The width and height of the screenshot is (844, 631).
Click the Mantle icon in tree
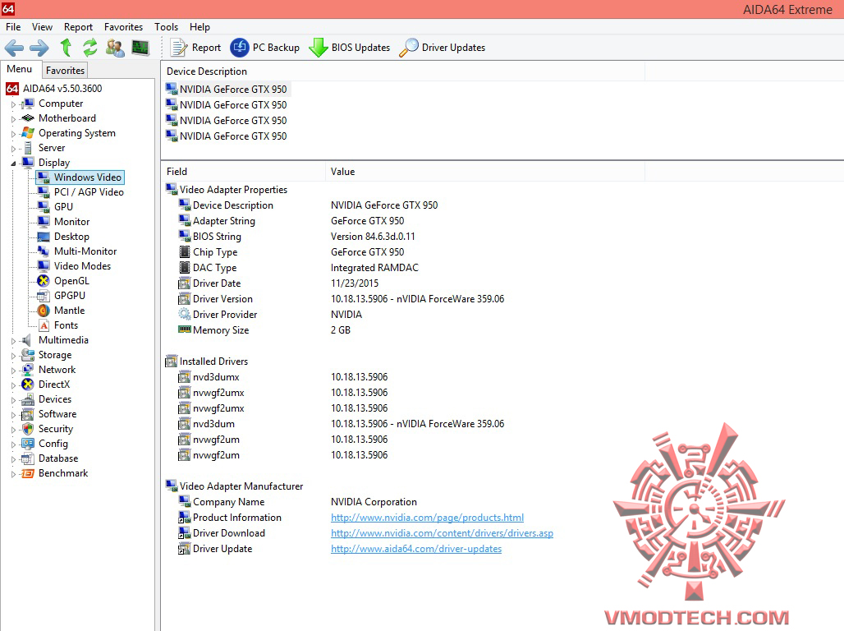tap(44, 311)
